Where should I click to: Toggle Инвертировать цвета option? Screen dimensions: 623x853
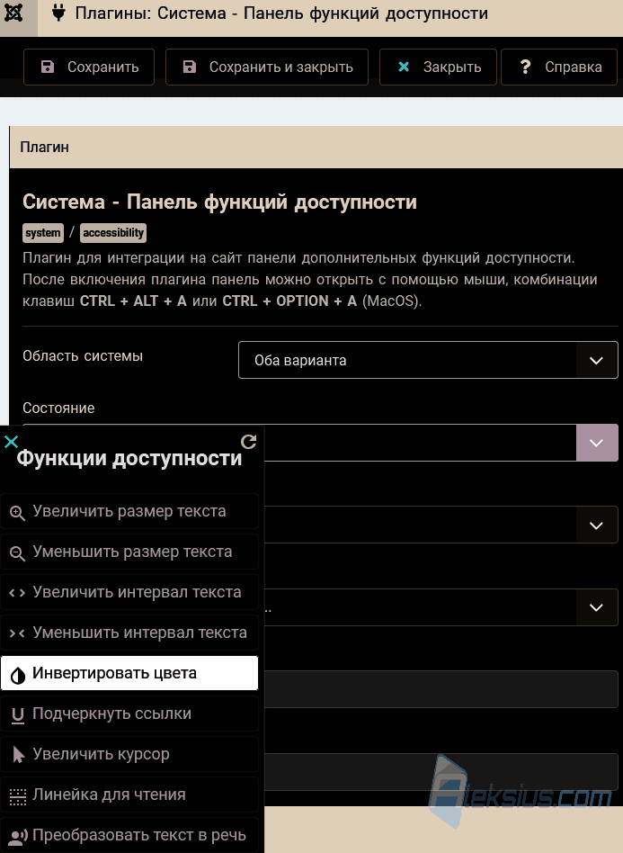tap(129, 673)
